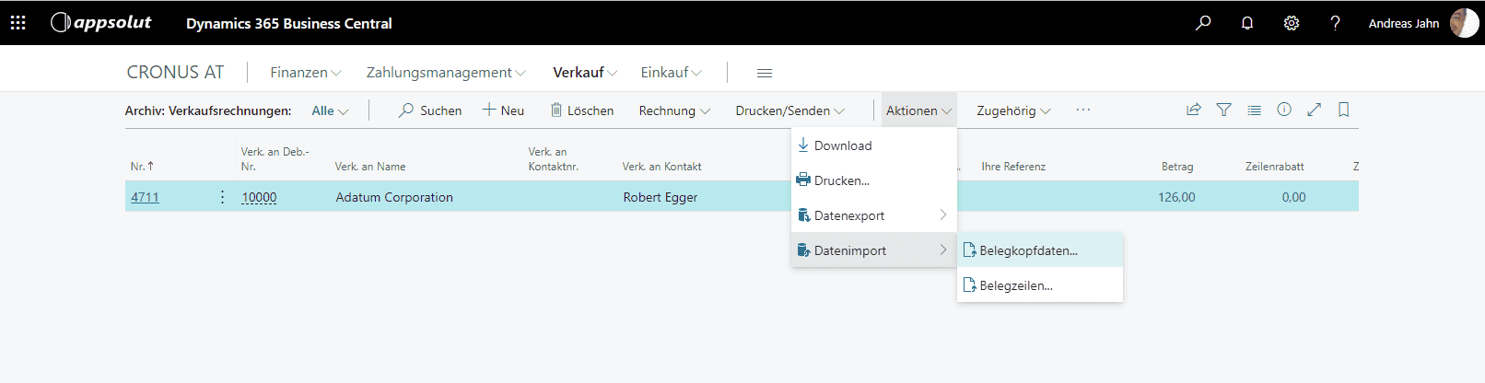Click the bookmark icon

pyautogui.click(x=1344, y=110)
